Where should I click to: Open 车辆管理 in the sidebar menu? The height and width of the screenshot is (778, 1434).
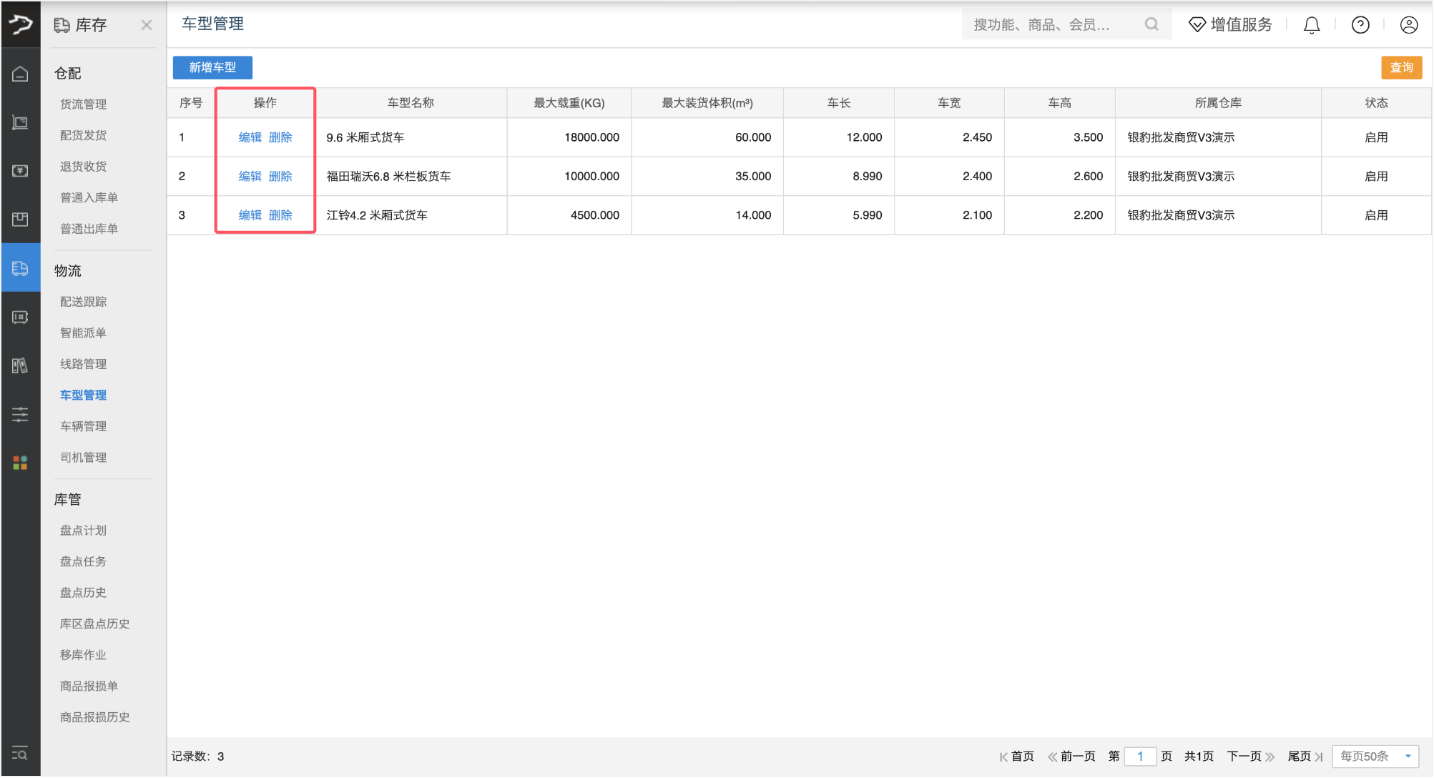[x=83, y=426]
